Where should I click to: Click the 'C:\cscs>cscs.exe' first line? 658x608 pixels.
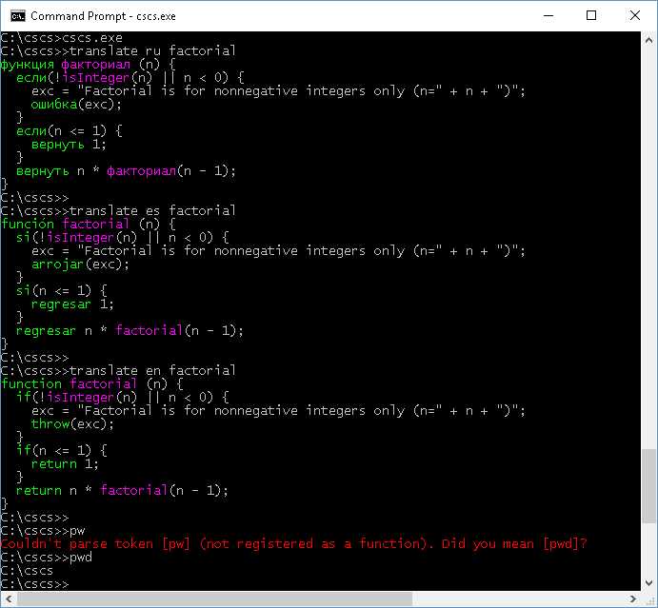point(61,38)
